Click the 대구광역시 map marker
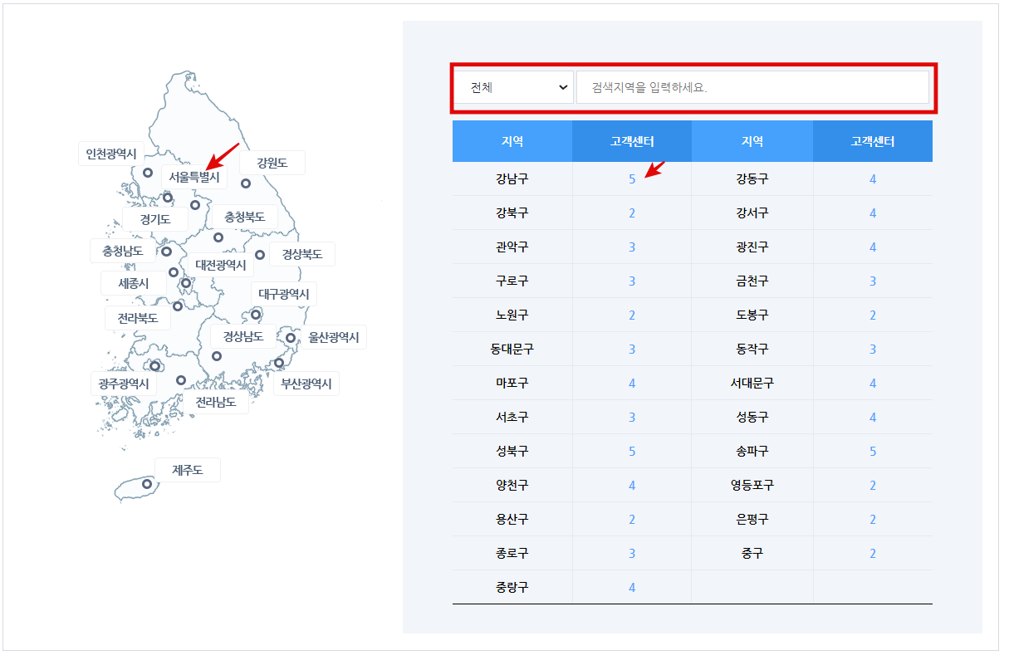 point(257,315)
